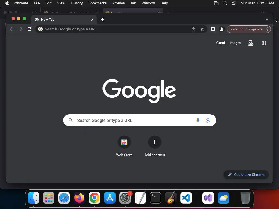Click the date and time in menu bar
The image size is (279, 209).
[x=257, y=3]
